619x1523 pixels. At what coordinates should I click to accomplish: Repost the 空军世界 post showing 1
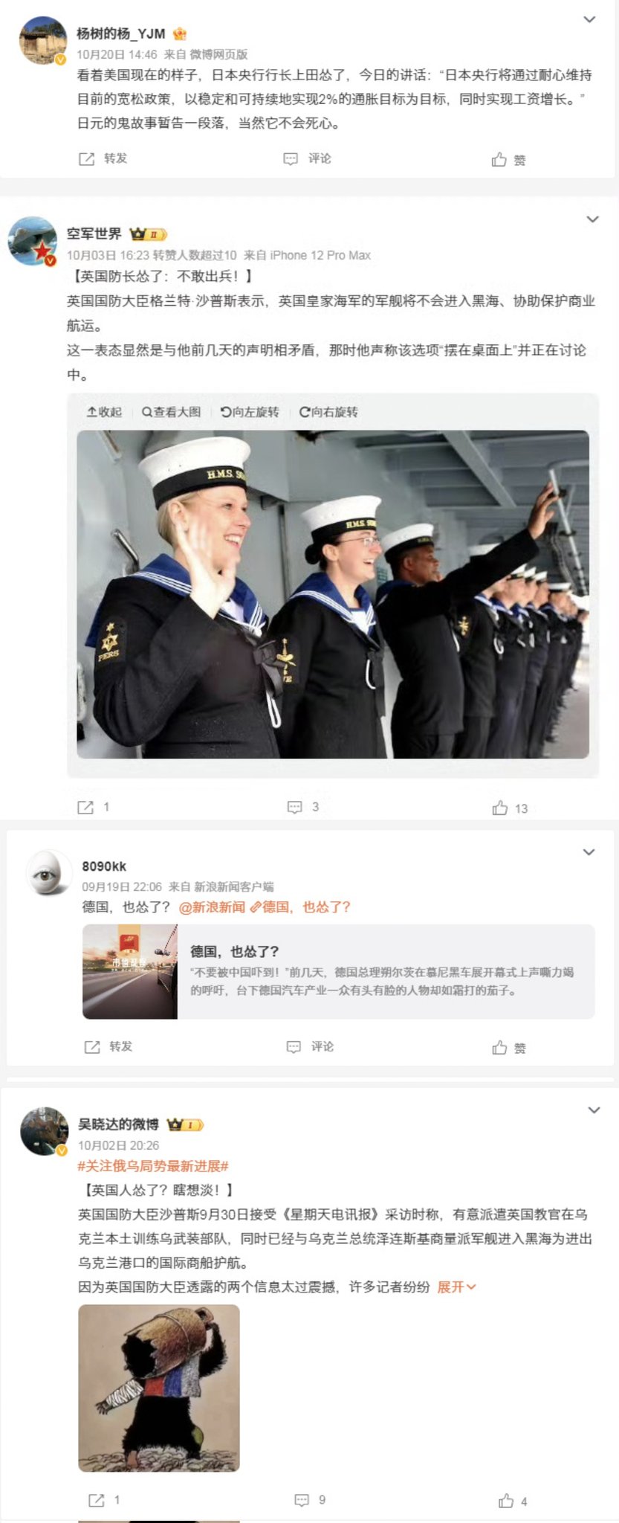tap(94, 807)
